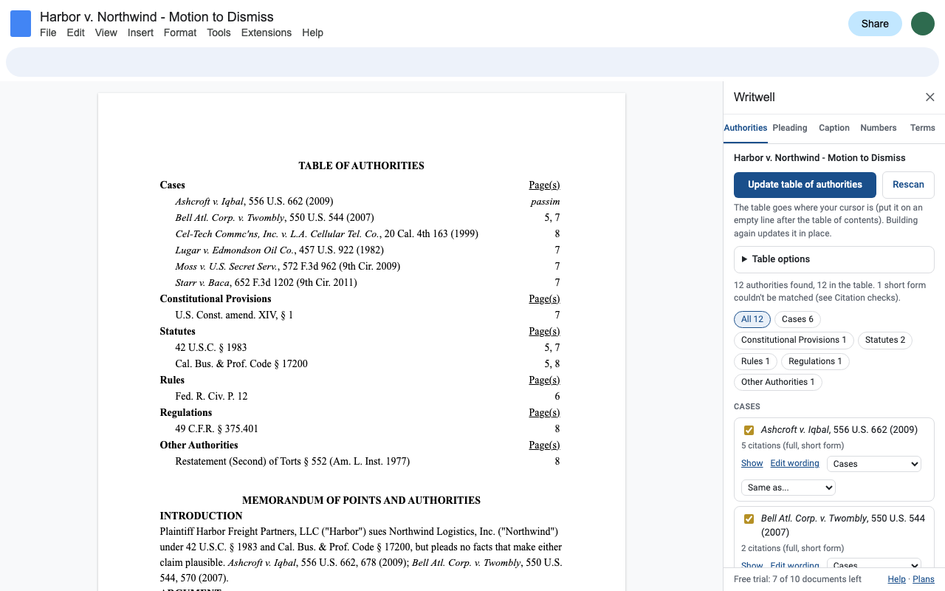Open the green user account avatar

click(923, 24)
